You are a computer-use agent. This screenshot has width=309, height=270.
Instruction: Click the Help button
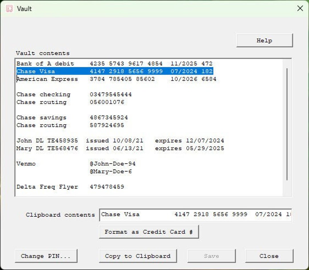[264, 40]
